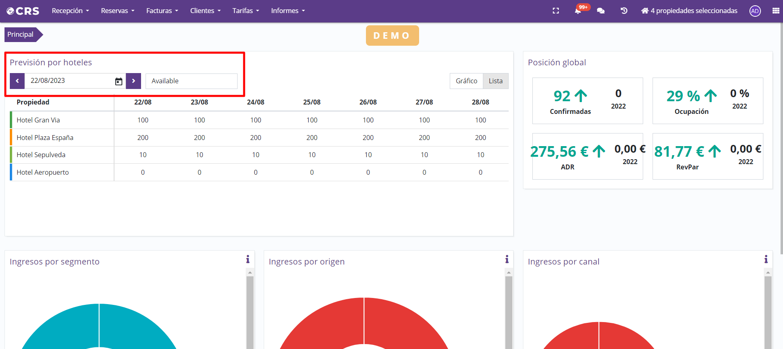Open the calendar date picker icon
Screen dimensions: 783x349
point(119,81)
